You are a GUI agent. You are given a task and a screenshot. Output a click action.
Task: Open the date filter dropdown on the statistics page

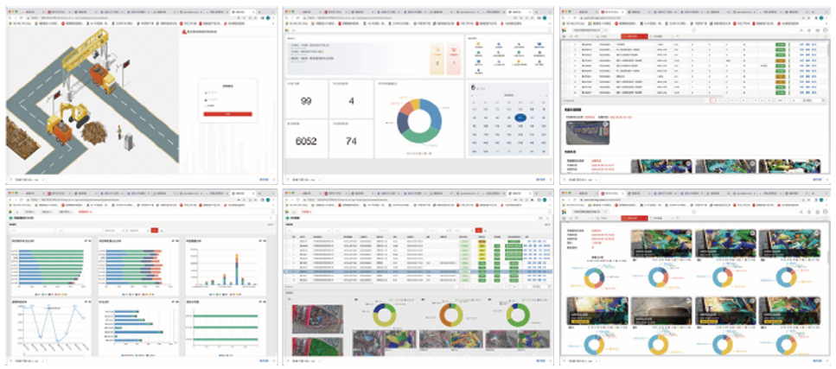pyautogui.click(x=113, y=231)
